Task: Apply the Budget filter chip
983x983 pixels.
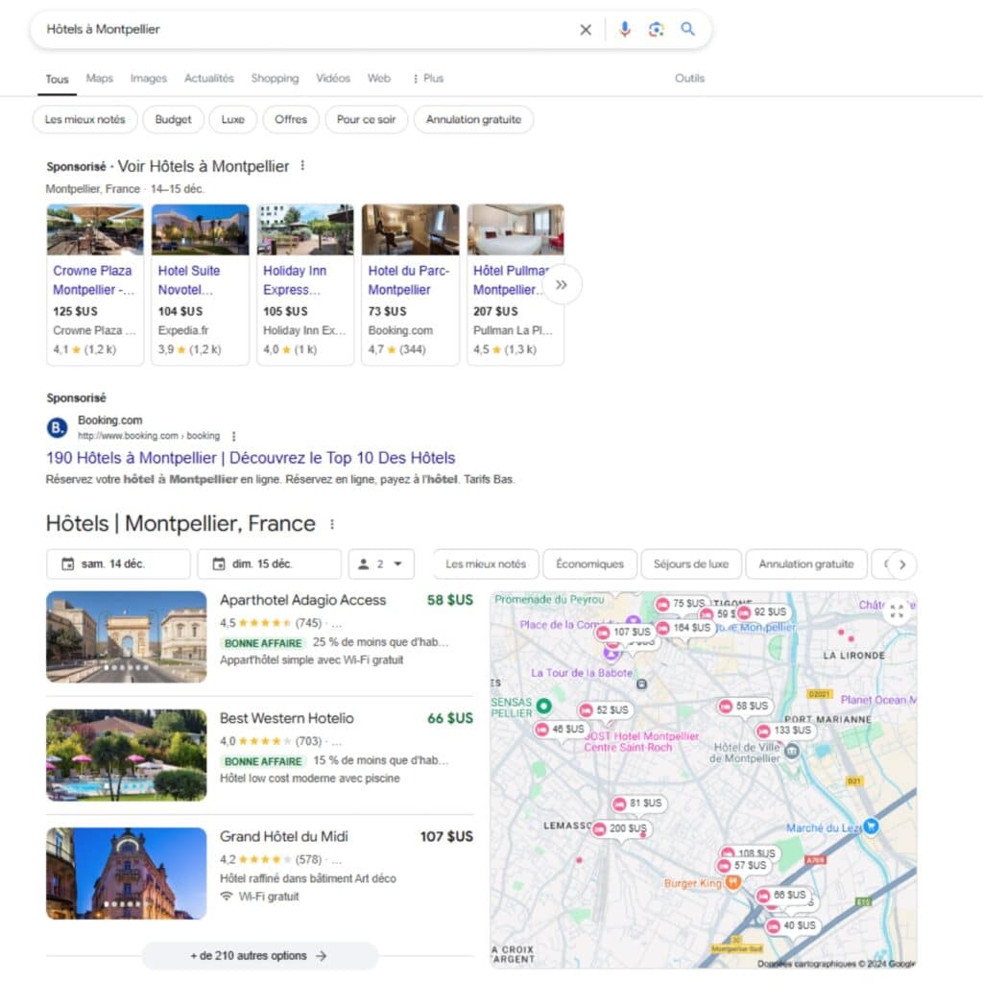Action: [173, 119]
